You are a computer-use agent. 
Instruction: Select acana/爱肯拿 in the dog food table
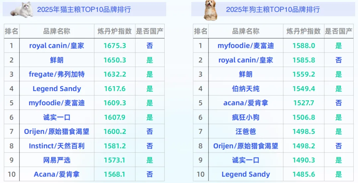pos(246,103)
